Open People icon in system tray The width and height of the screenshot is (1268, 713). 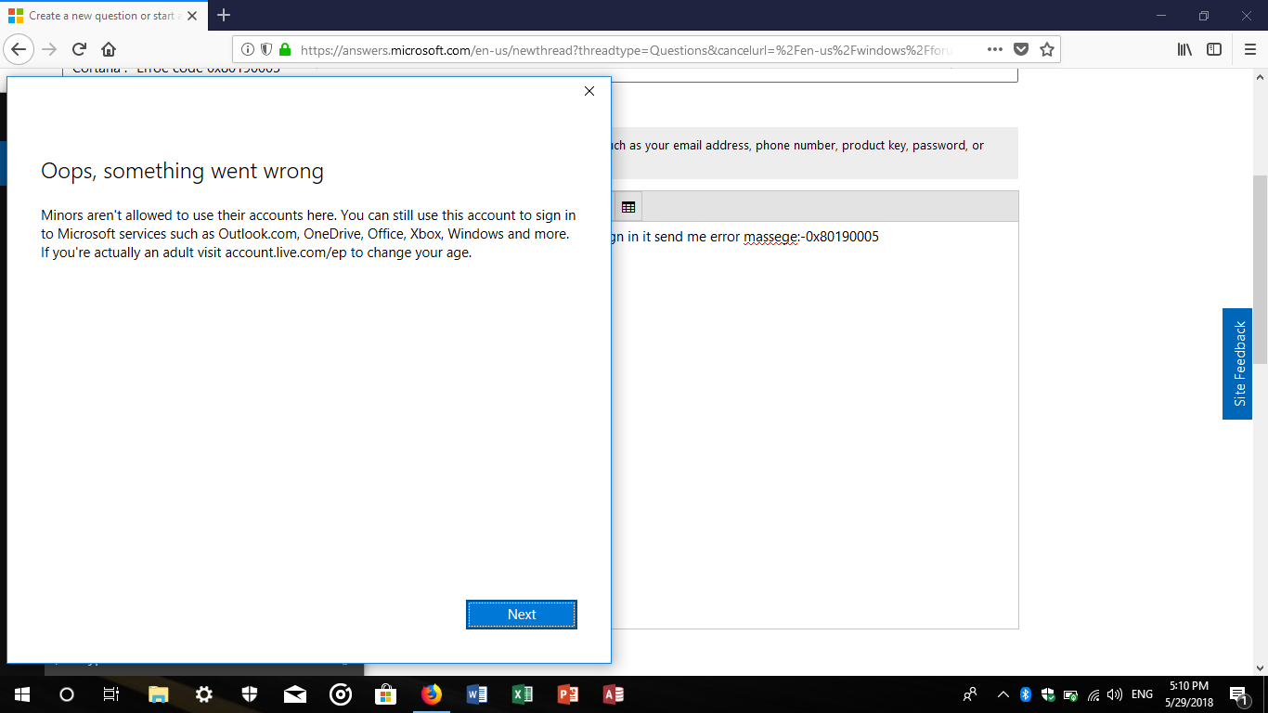pyautogui.click(x=971, y=694)
